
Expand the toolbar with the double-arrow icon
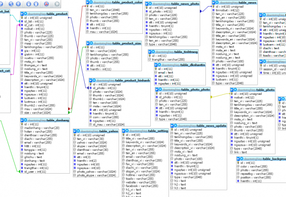click(x=57, y=4)
